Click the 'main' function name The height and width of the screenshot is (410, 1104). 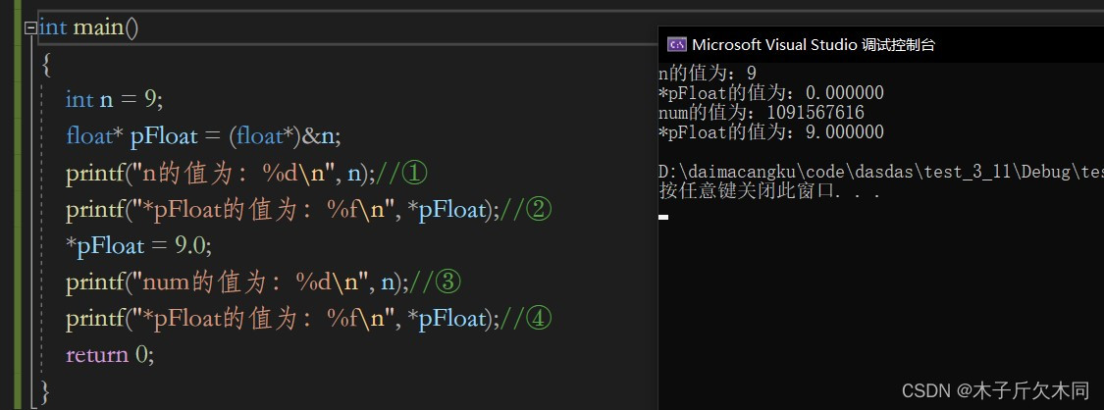pos(98,26)
